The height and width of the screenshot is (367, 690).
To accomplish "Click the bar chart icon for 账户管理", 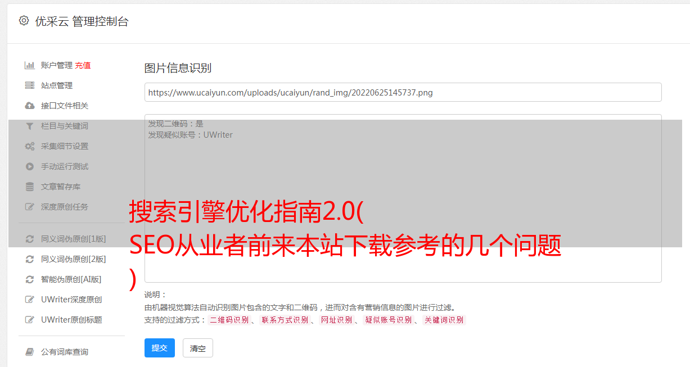I will (x=30, y=65).
